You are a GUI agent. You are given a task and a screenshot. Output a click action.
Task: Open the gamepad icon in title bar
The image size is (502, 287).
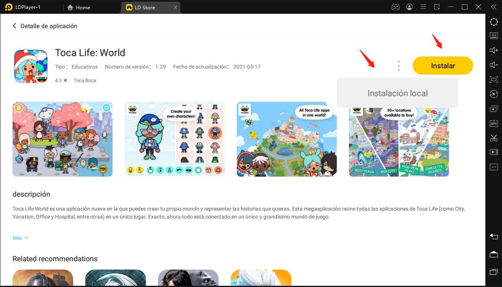pos(395,7)
